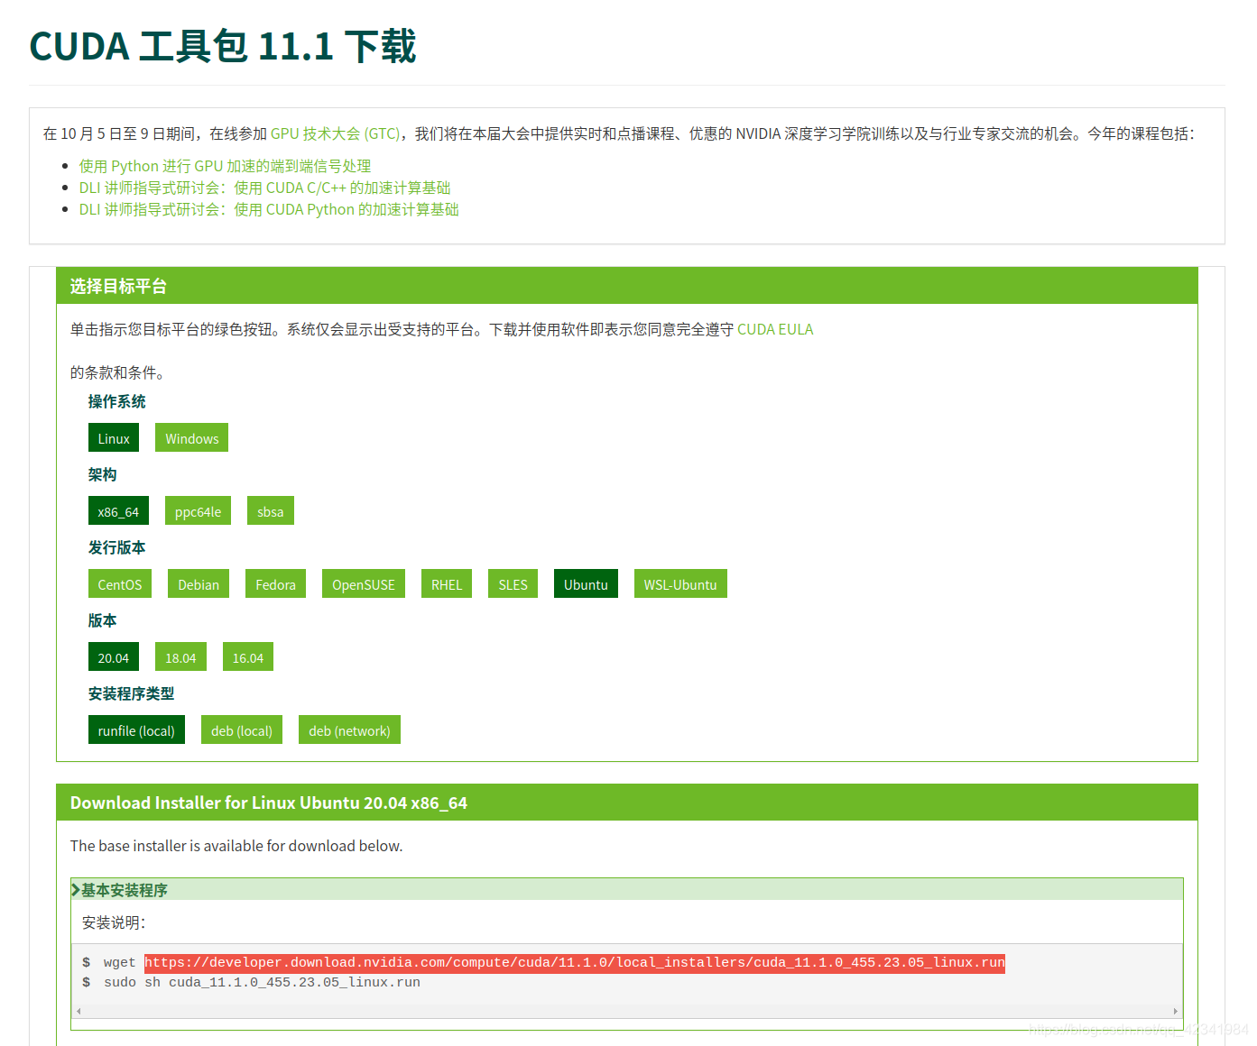
Task: Pick the RHEL distribution
Action: [x=447, y=584]
